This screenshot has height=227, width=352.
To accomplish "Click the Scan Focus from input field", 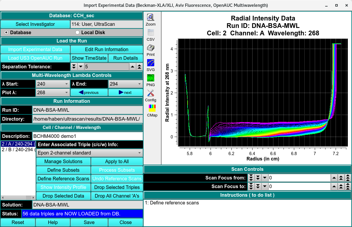I will click(299, 178).
